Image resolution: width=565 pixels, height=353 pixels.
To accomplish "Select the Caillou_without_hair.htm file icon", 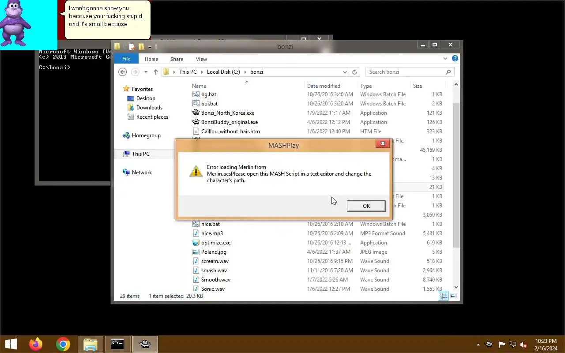I will point(196,131).
